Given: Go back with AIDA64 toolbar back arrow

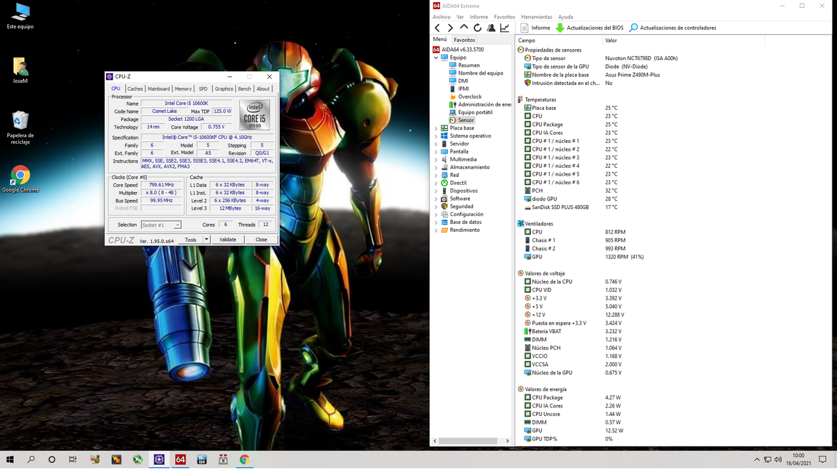Looking at the screenshot, I should coord(437,28).
